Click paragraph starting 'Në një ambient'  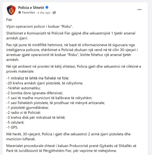click(74, 69)
